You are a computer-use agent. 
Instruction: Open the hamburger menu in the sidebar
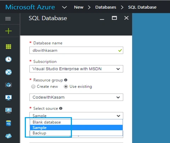(8, 19)
